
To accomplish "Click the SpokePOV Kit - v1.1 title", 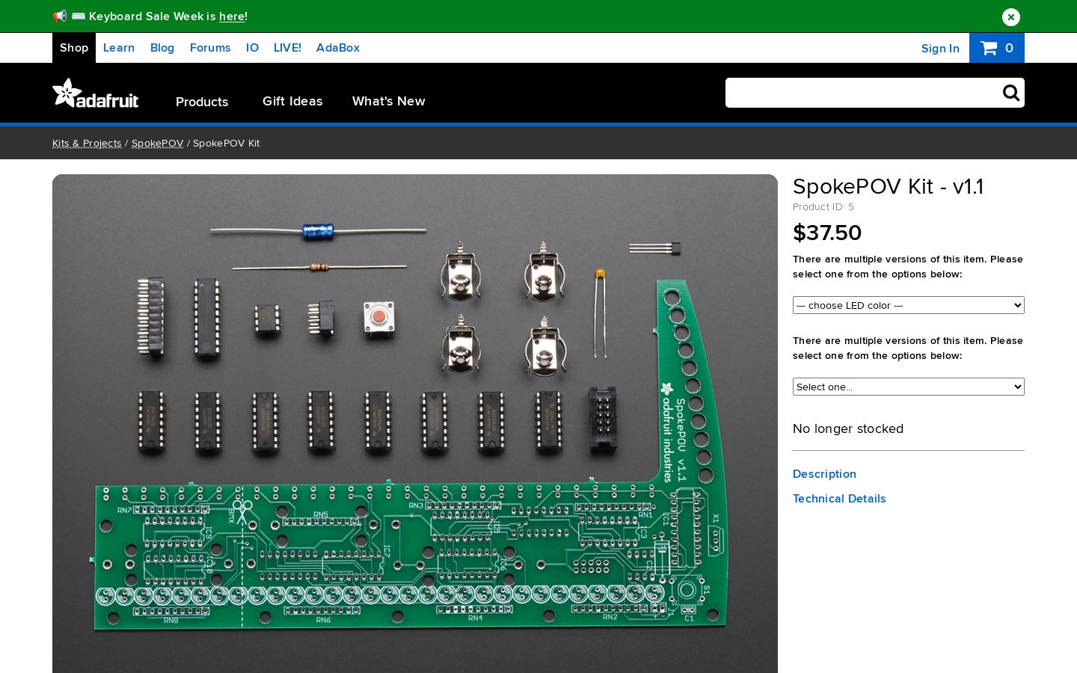I will point(888,186).
